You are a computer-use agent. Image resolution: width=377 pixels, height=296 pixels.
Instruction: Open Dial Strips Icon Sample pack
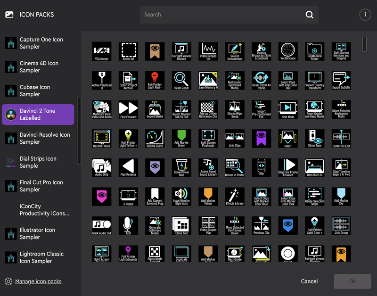(x=38, y=162)
